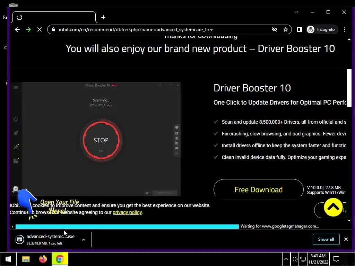This screenshot has width=355, height=266.
Task: Click the Driver Booster 10 heading
Action: (252, 88)
